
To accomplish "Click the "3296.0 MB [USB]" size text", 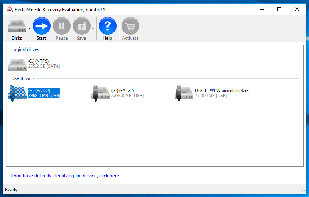I will 128,96.
